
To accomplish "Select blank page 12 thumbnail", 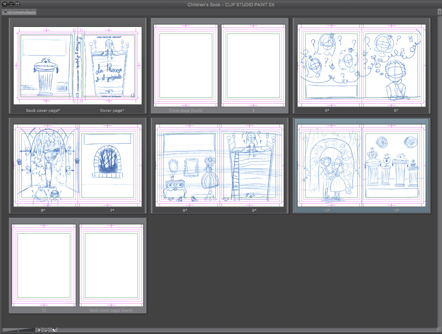I will pyautogui.click(x=44, y=265).
